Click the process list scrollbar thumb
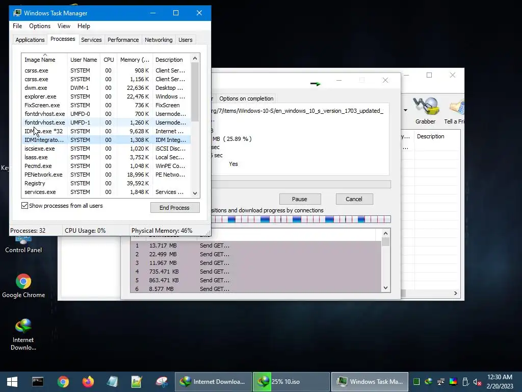 tap(195, 92)
